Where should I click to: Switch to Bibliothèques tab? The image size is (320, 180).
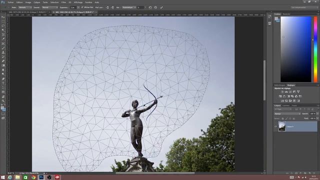click(x=280, y=85)
